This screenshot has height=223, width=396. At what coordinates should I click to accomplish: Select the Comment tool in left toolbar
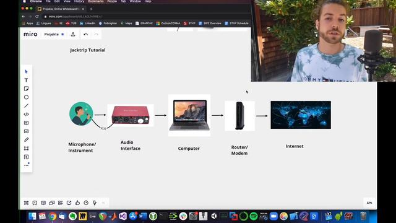[x=26, y=123]
